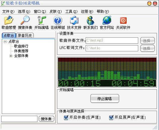Collapse the 点歌台 tree root node

[5, 42]
